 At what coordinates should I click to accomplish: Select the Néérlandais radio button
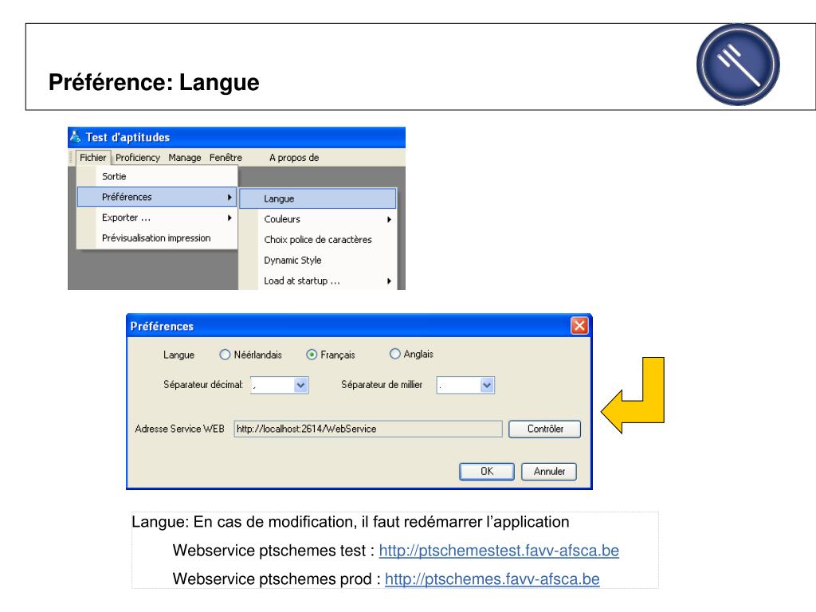[225, 355]
